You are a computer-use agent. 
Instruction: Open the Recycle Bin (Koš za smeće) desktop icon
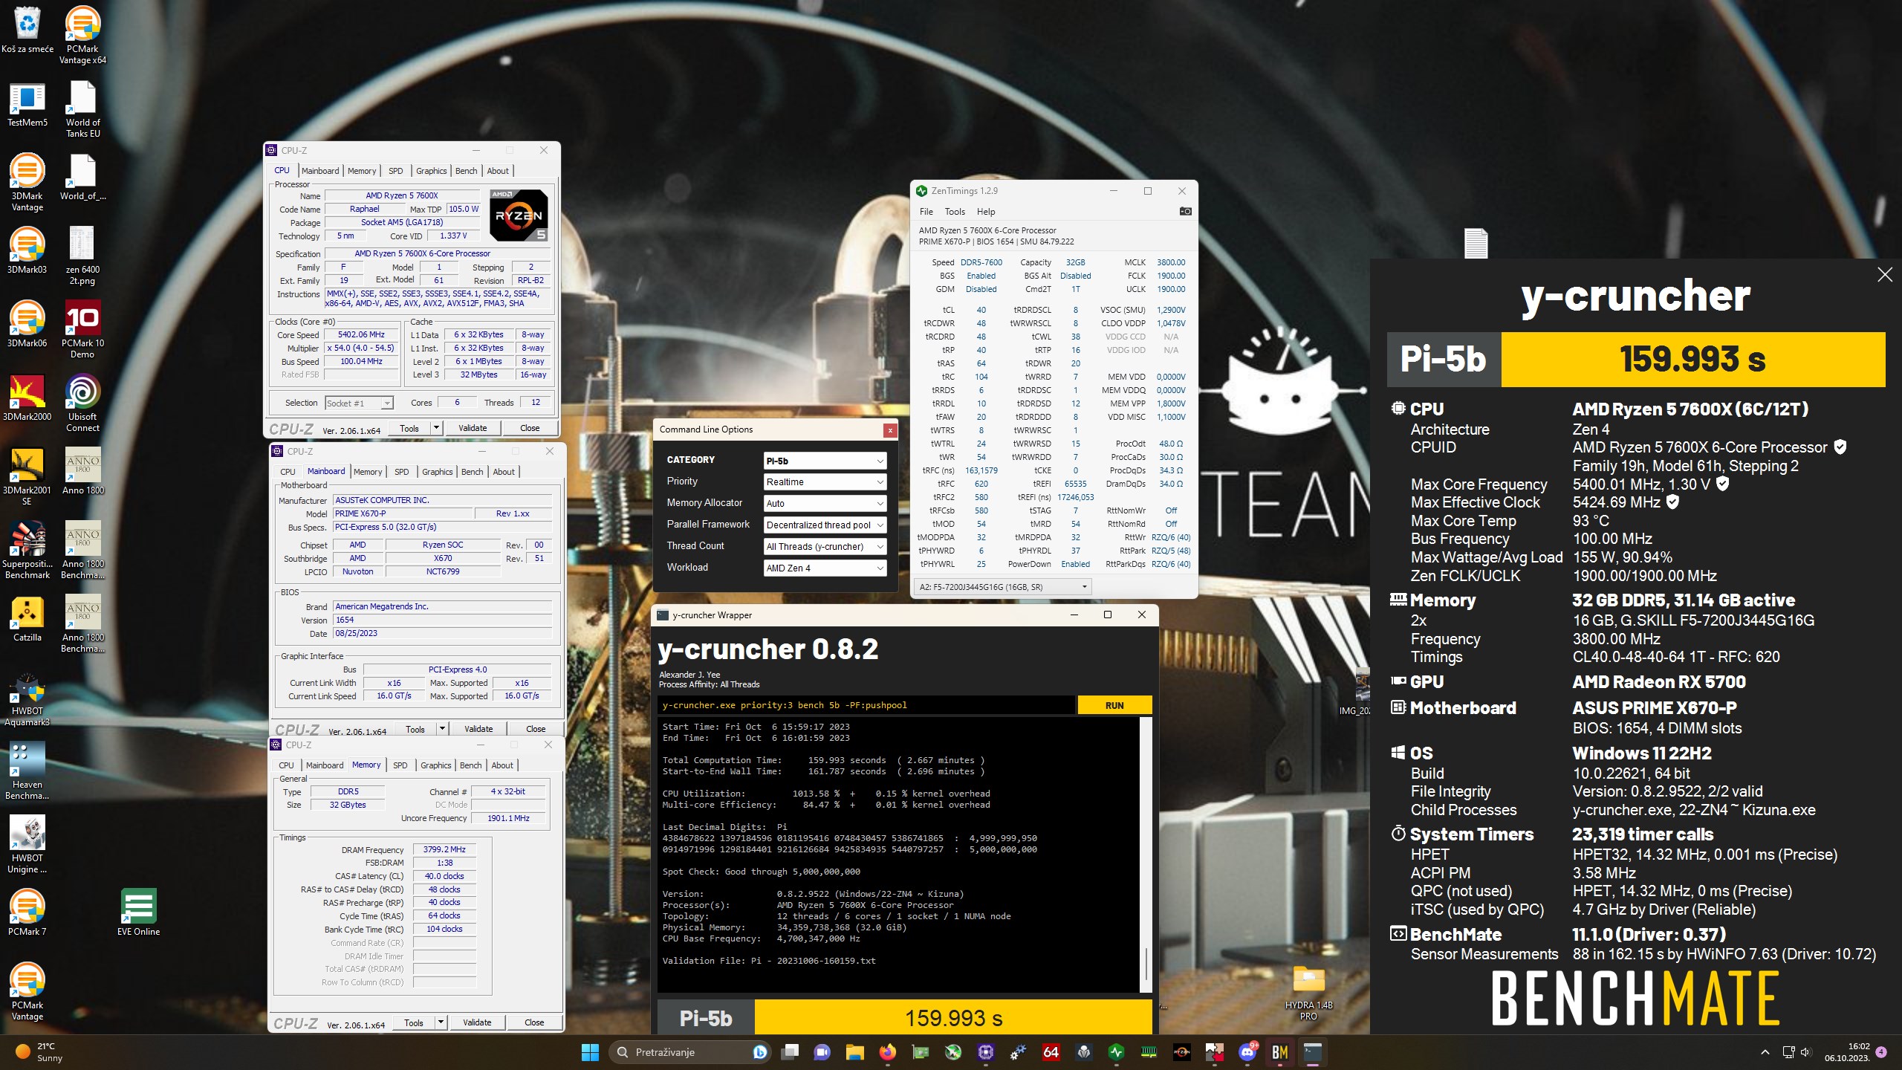tap(27, 30)
